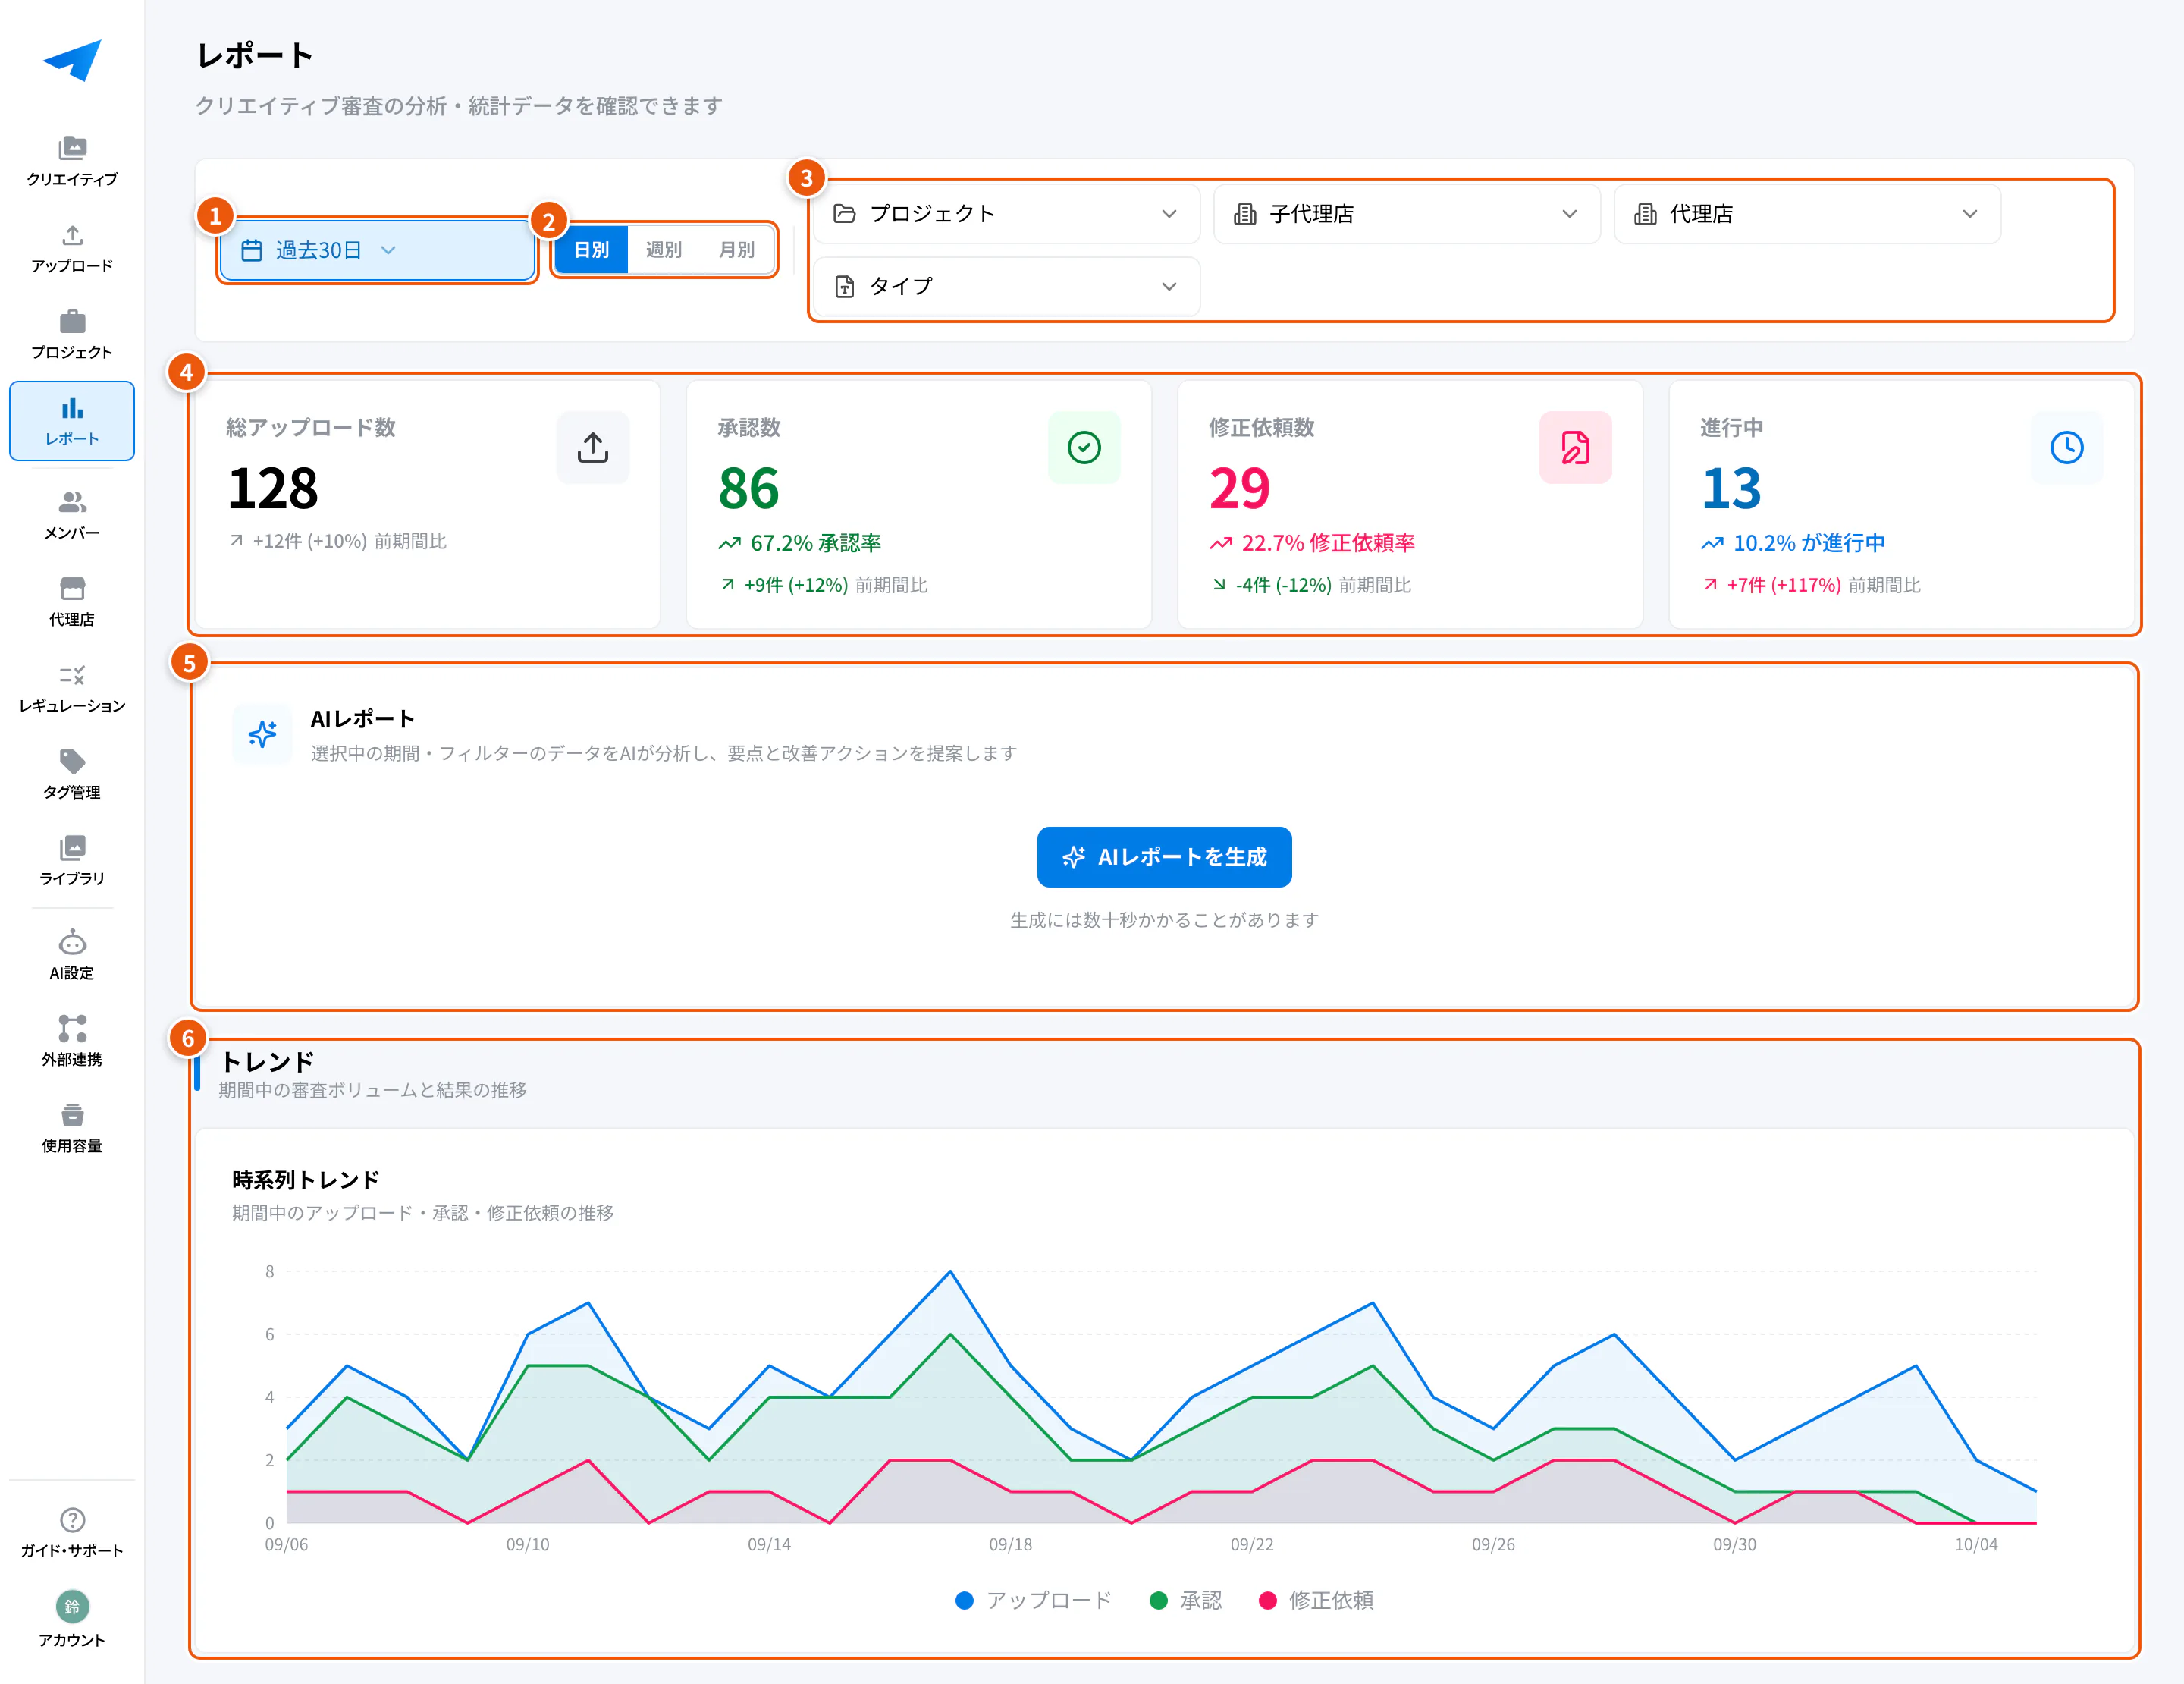This screenshot has width=2184, height=1684.
Task: Open クリエイティブ in the sidebar
Action: (72, 161)
